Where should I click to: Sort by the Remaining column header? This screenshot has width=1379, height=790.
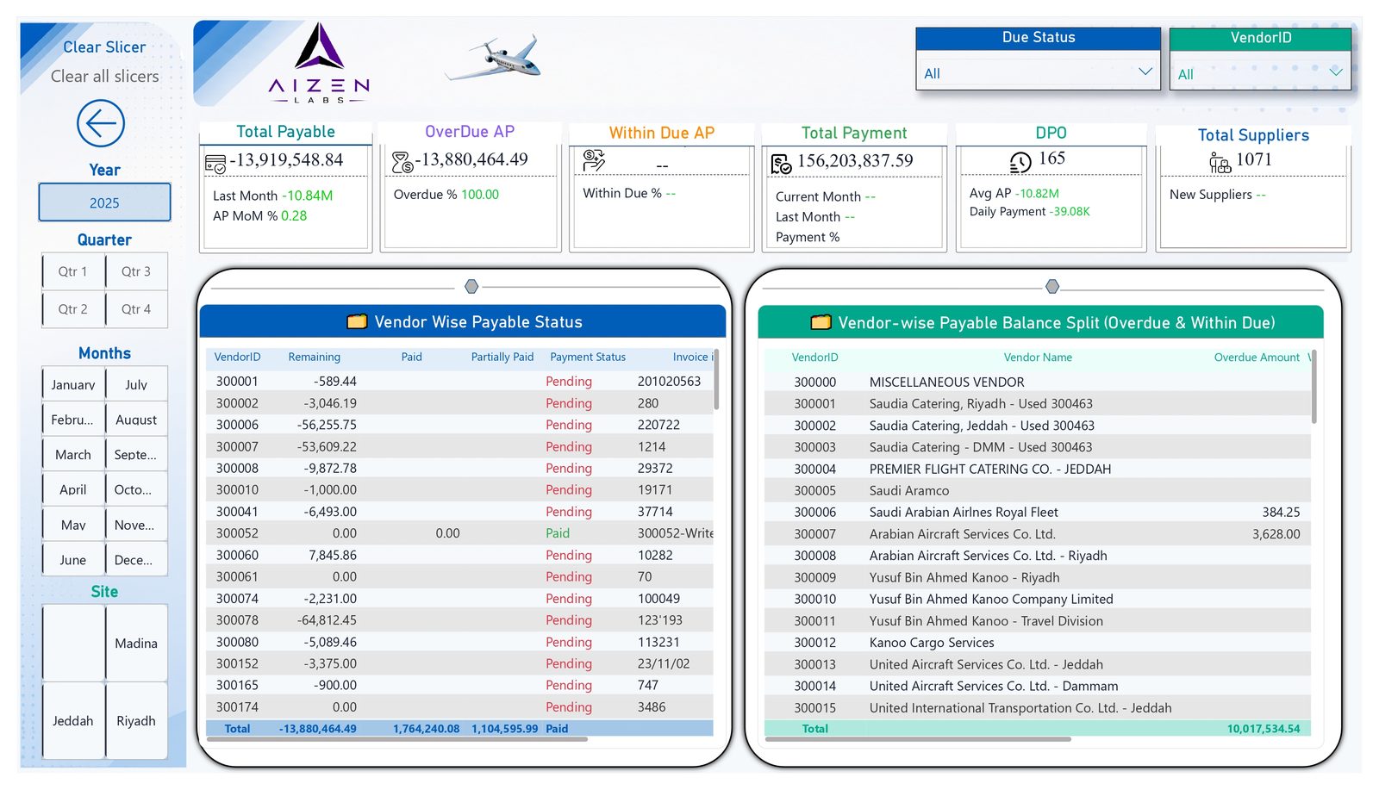point(314,357)
